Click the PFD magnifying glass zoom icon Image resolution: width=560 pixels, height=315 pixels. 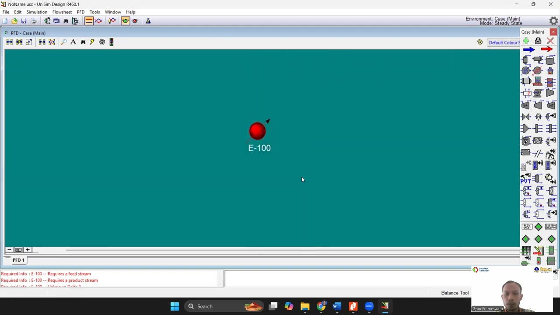(x=63, y=42)
